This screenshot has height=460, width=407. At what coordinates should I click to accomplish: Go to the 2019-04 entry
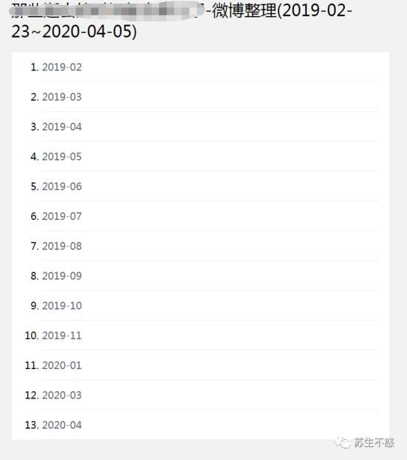pos(62,127)
